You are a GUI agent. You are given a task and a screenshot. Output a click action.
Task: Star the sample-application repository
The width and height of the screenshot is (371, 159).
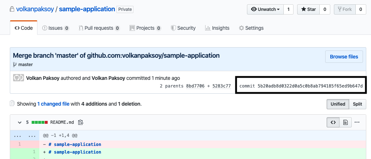coord(308,9)
